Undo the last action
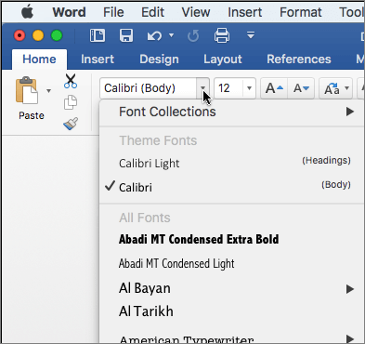Viewport: 365px width, 344px height. click(154, 36)
